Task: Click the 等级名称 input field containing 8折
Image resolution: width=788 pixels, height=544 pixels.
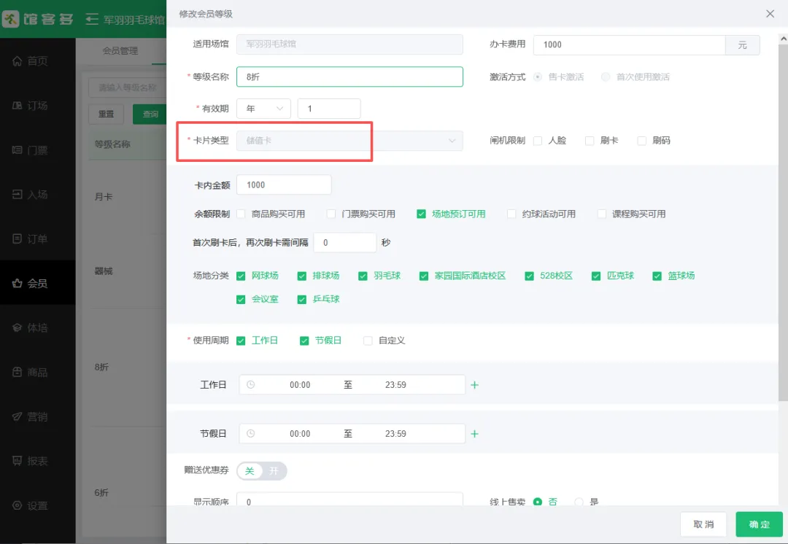Action: 349,77
